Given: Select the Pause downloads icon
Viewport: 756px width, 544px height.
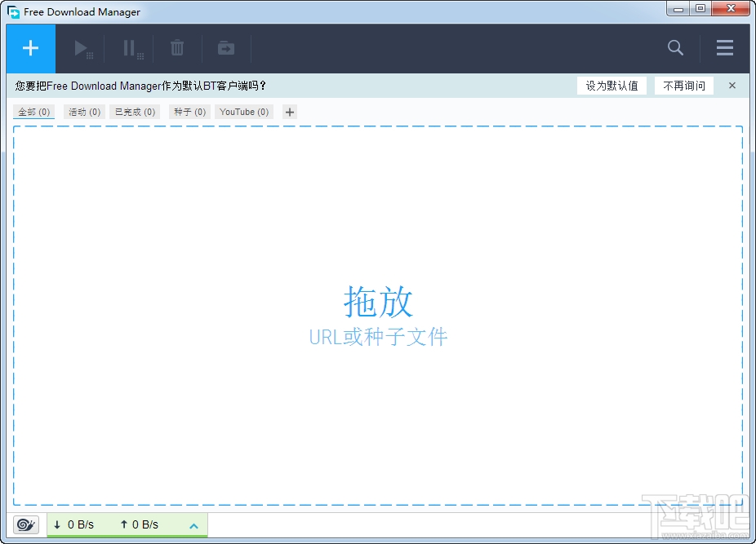Looking at the screenshot, I should [x=129, y=48].
